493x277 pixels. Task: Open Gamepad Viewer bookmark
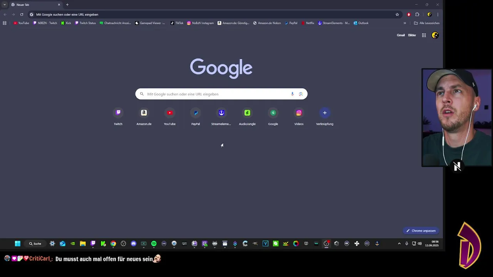[150, 23]
